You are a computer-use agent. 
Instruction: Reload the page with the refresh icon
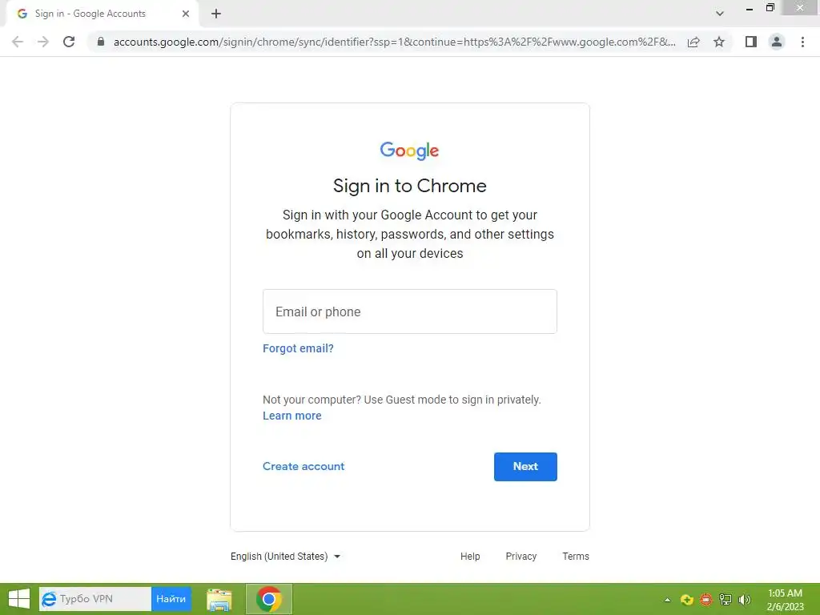click(x=69, y=42)
